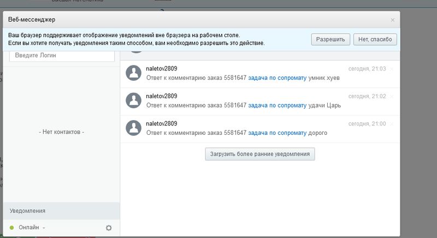
Task: Select the Уведомления tab in sidebar
Action: (x=27, y=211)
